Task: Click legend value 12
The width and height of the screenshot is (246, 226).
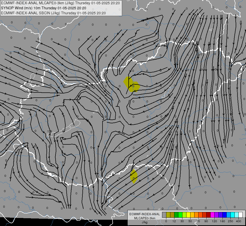Action: click(174, 221)
